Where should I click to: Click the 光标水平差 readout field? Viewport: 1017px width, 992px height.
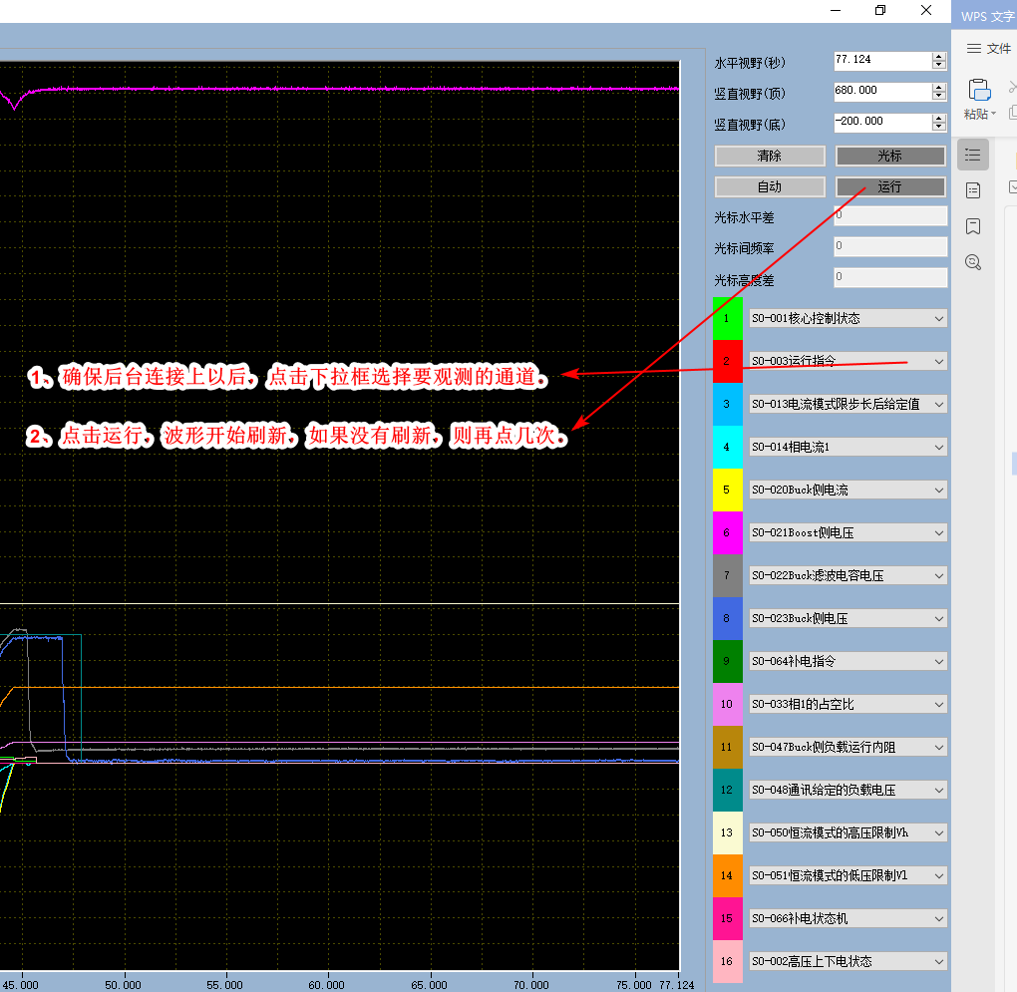pos(889,216)
